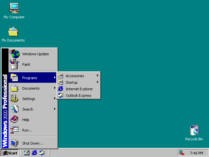Expand the Startup submenu arrow

pyautogui.click(x=98, y=82)
